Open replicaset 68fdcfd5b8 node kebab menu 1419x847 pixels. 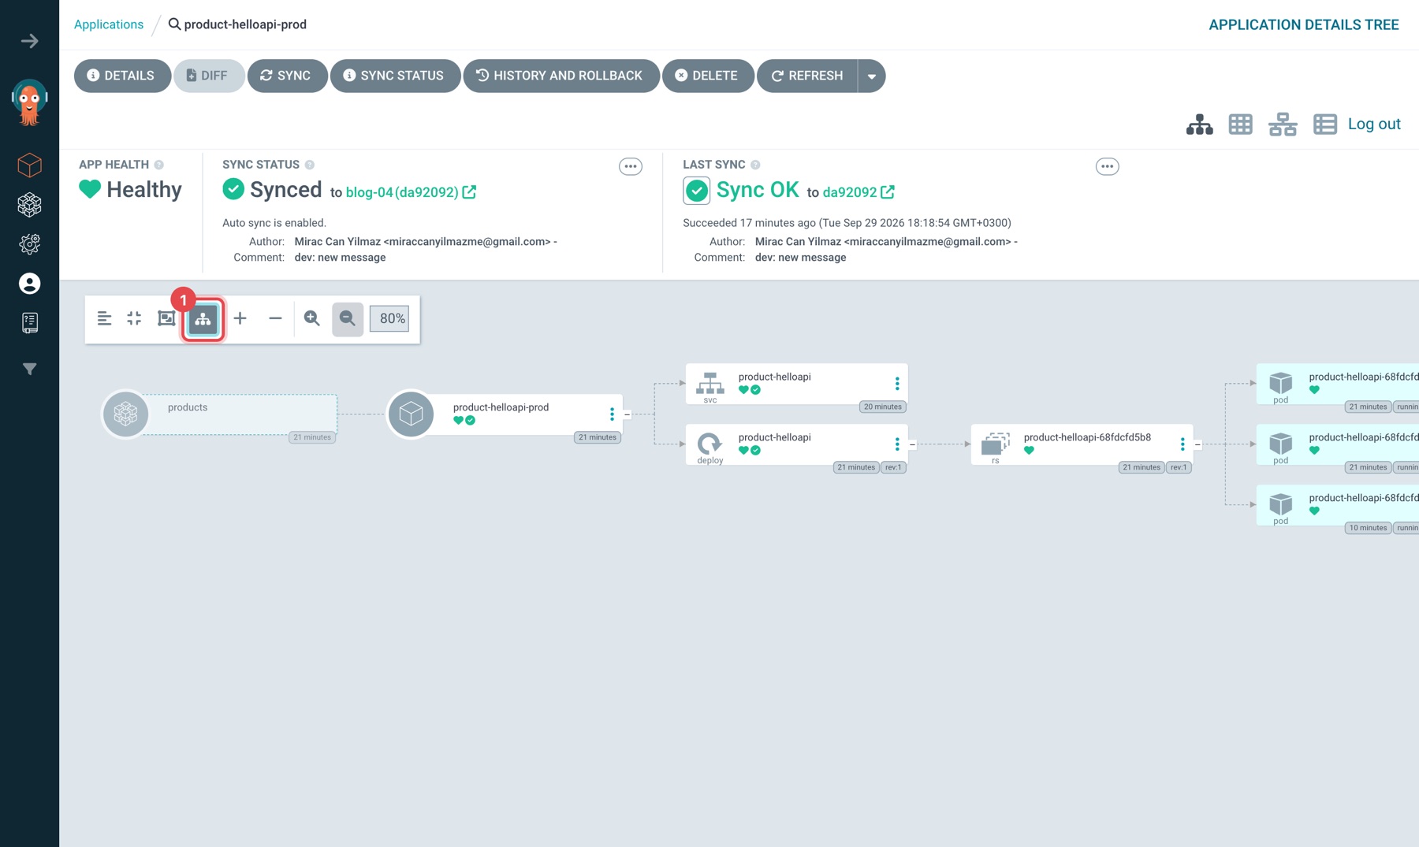(x=1182, y=444)
